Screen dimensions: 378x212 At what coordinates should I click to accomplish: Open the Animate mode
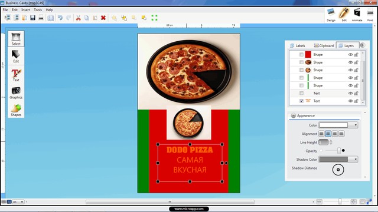(x=357, y=15)
